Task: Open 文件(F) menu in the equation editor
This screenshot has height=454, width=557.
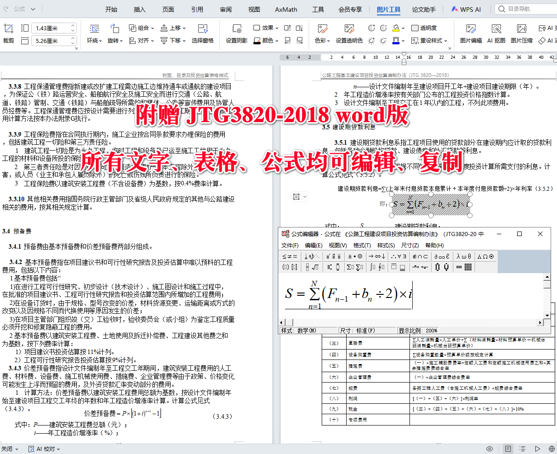Action: click(x=290, y=246)
